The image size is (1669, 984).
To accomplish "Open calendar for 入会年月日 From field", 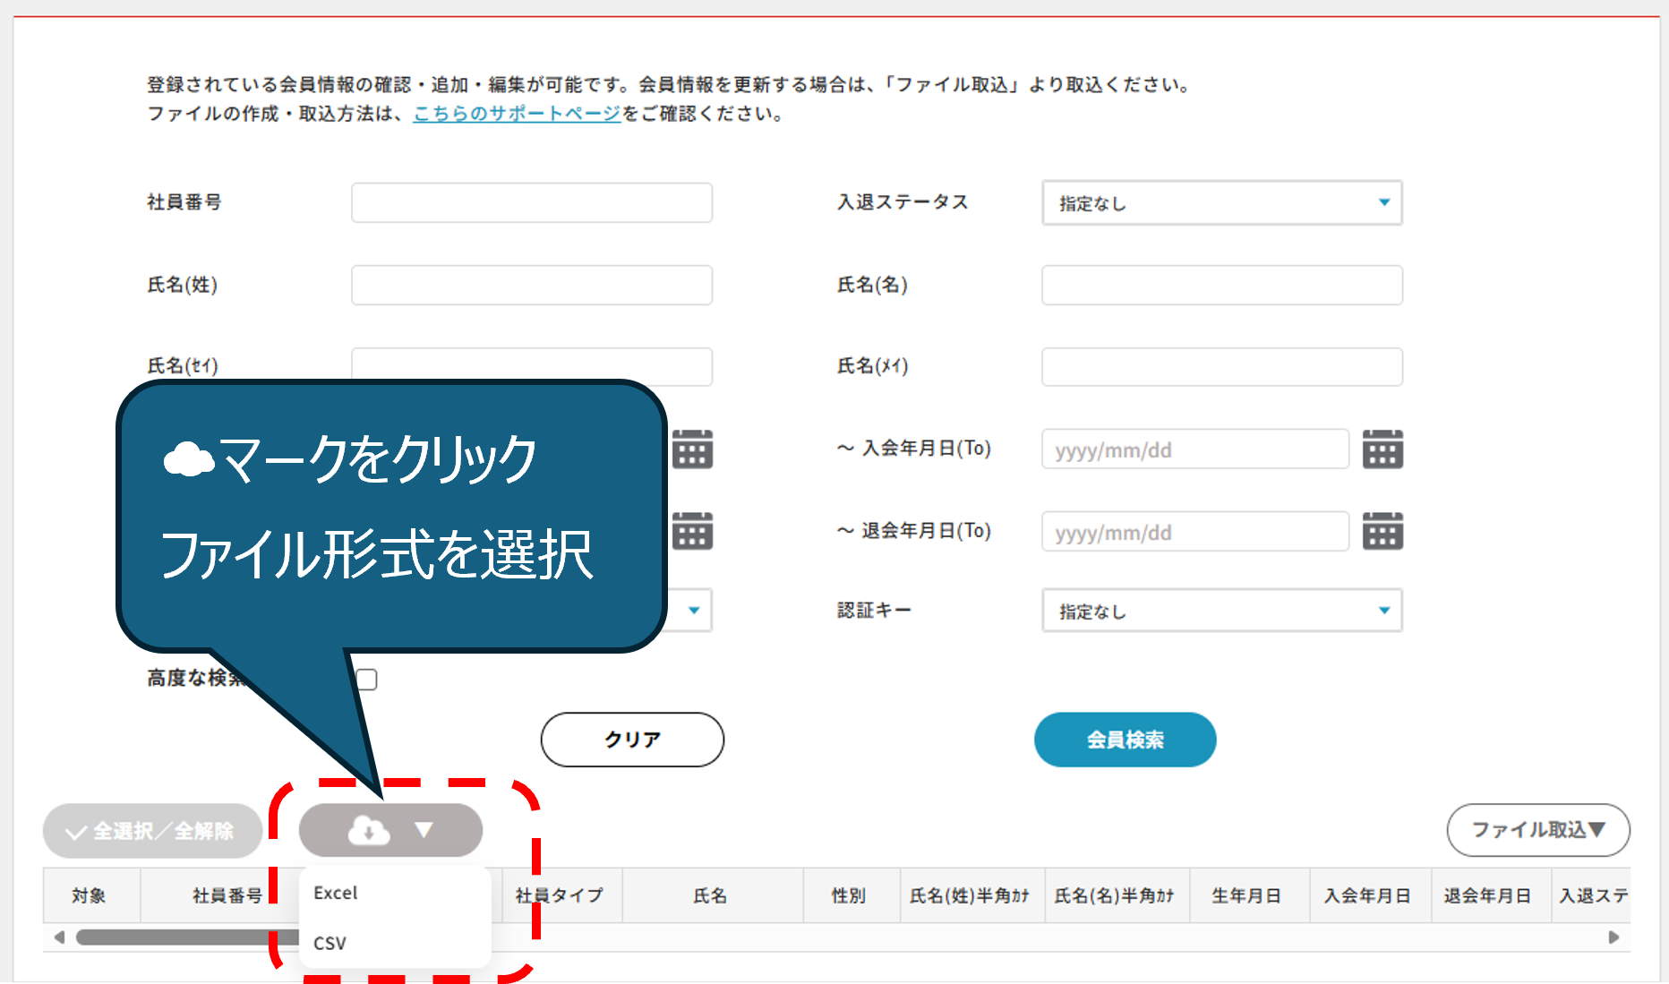I will tap(692, 449).
